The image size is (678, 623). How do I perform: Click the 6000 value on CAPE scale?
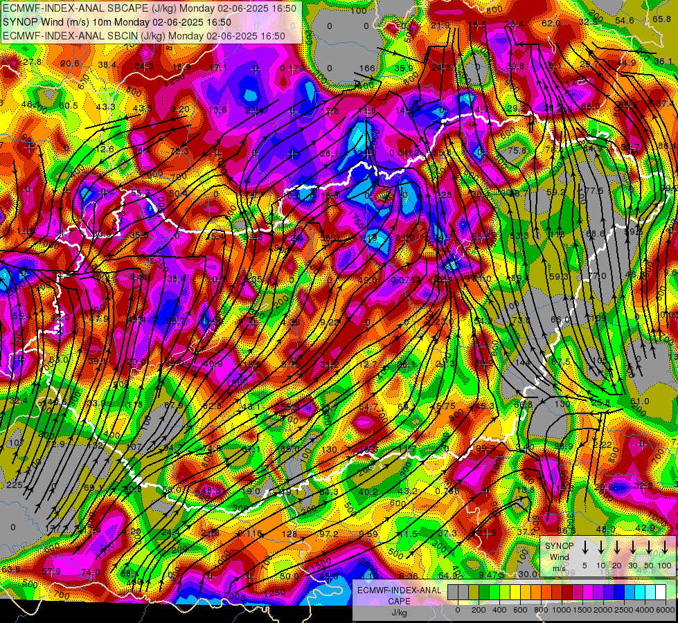666,610
